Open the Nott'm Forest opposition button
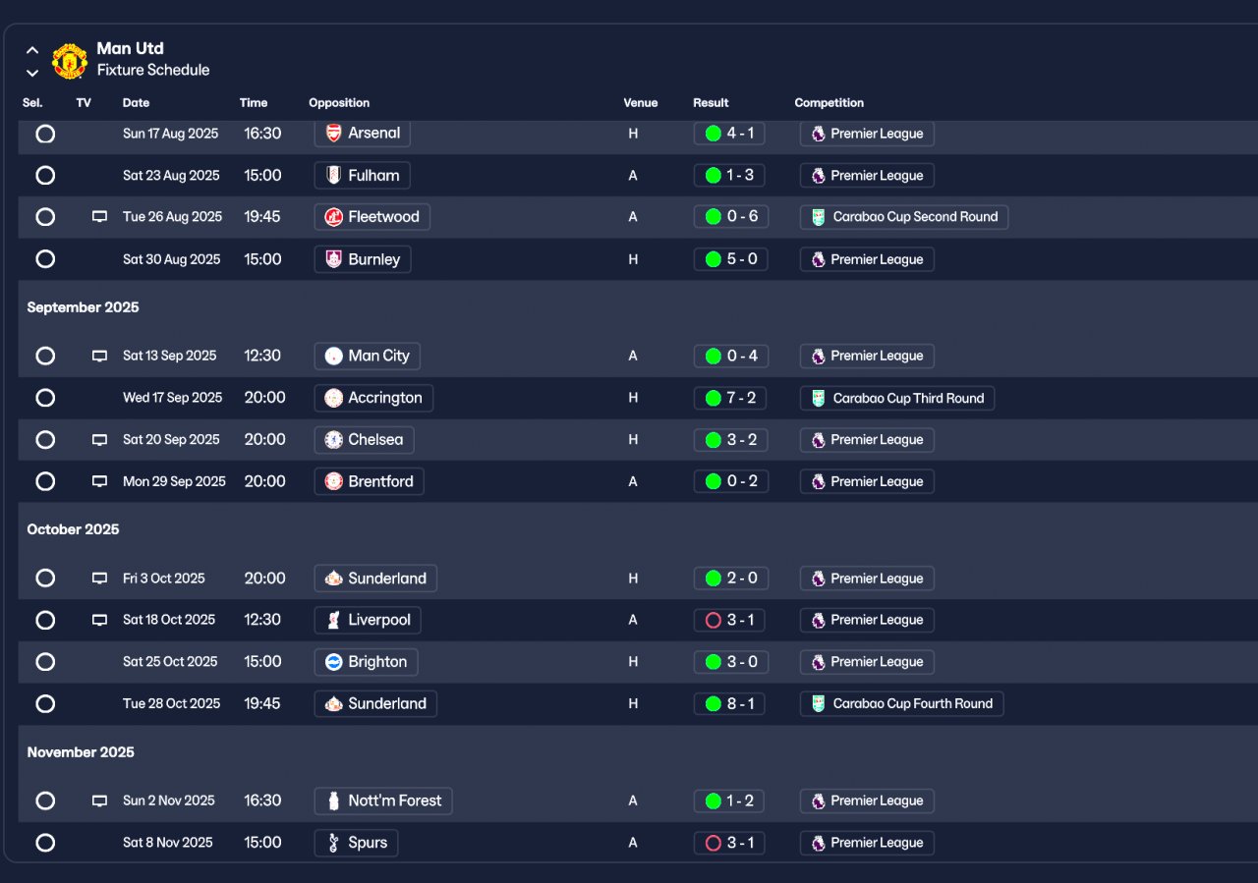Viewport: 1258px width, 883px height. [x=383, y=800]
